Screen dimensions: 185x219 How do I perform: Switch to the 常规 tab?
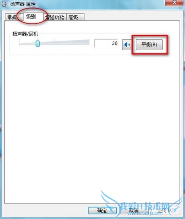(x=12, y=17)
